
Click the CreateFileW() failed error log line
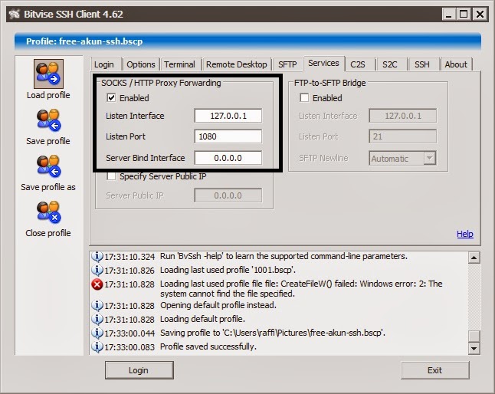(x=301, y=288)
